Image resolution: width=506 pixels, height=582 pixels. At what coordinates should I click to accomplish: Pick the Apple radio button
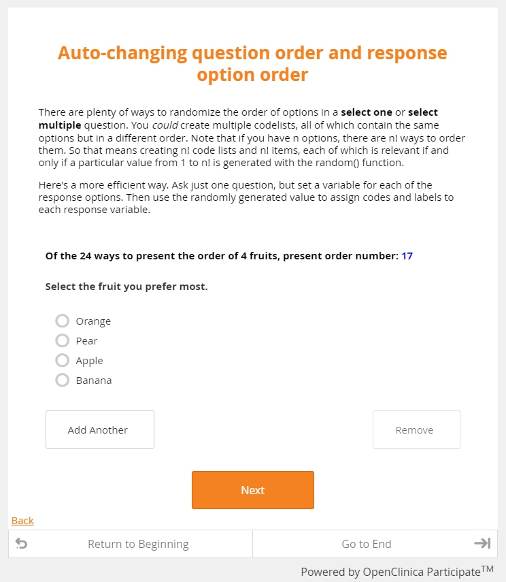click(63, 361)
